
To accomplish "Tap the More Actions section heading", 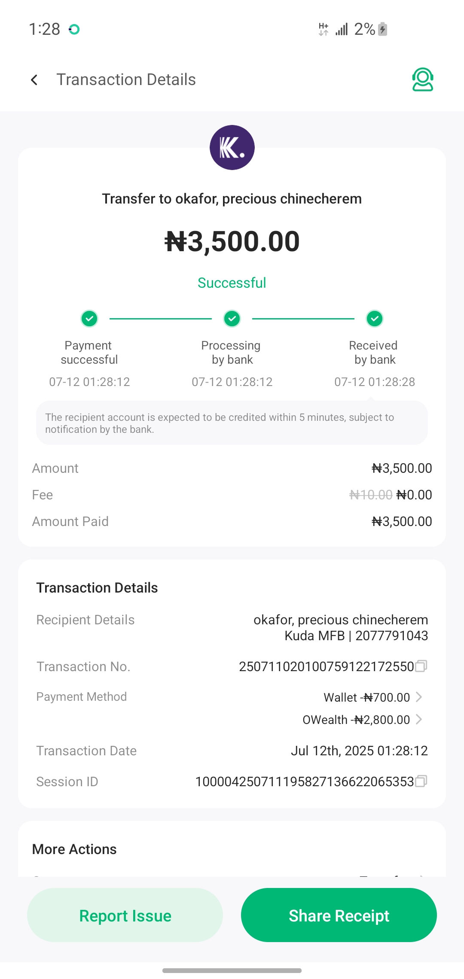I will [x=74, y=849].
